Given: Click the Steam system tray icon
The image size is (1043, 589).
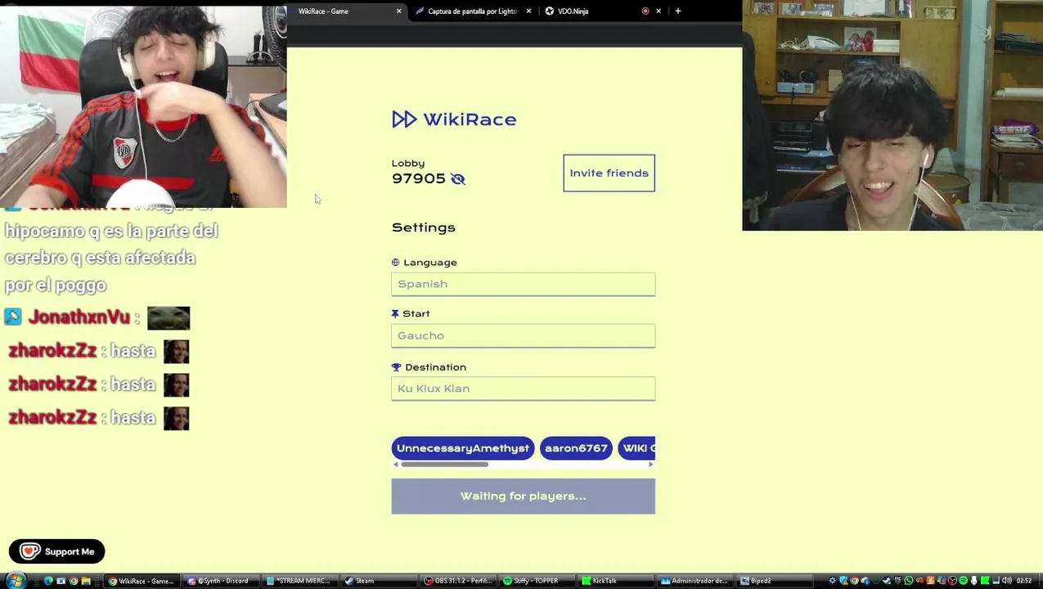Looking at the screenshot, I should [888, 581].
